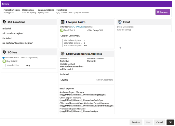Click the Offer Group 505 text
Screen dimensions: 175x126
click(x=95, y=30)
